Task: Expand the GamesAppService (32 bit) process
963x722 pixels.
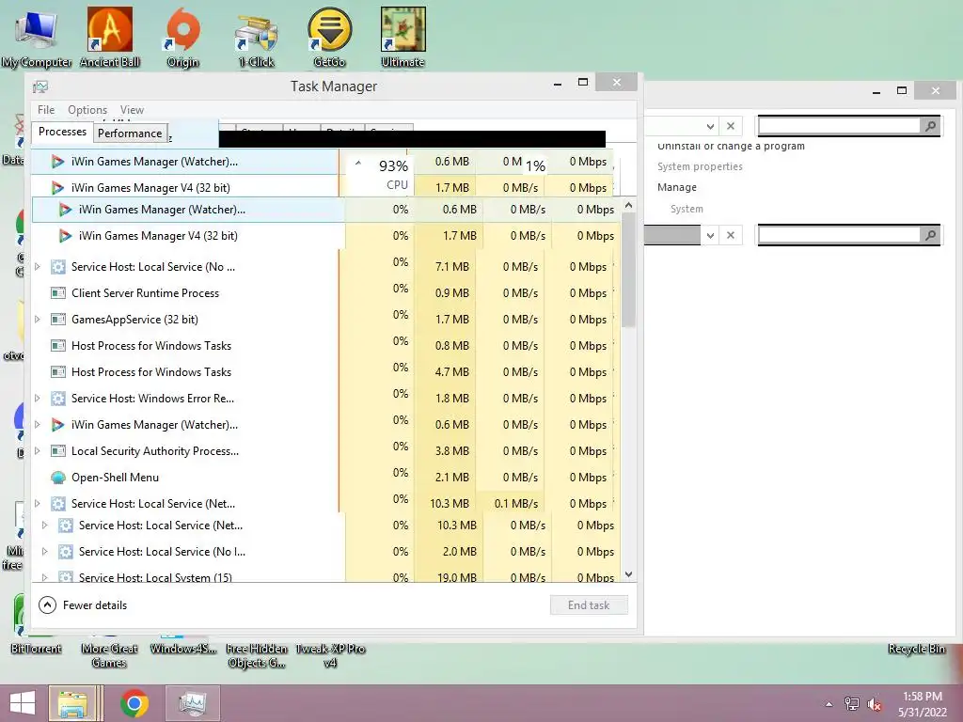Action: click(x=38, y=320)
